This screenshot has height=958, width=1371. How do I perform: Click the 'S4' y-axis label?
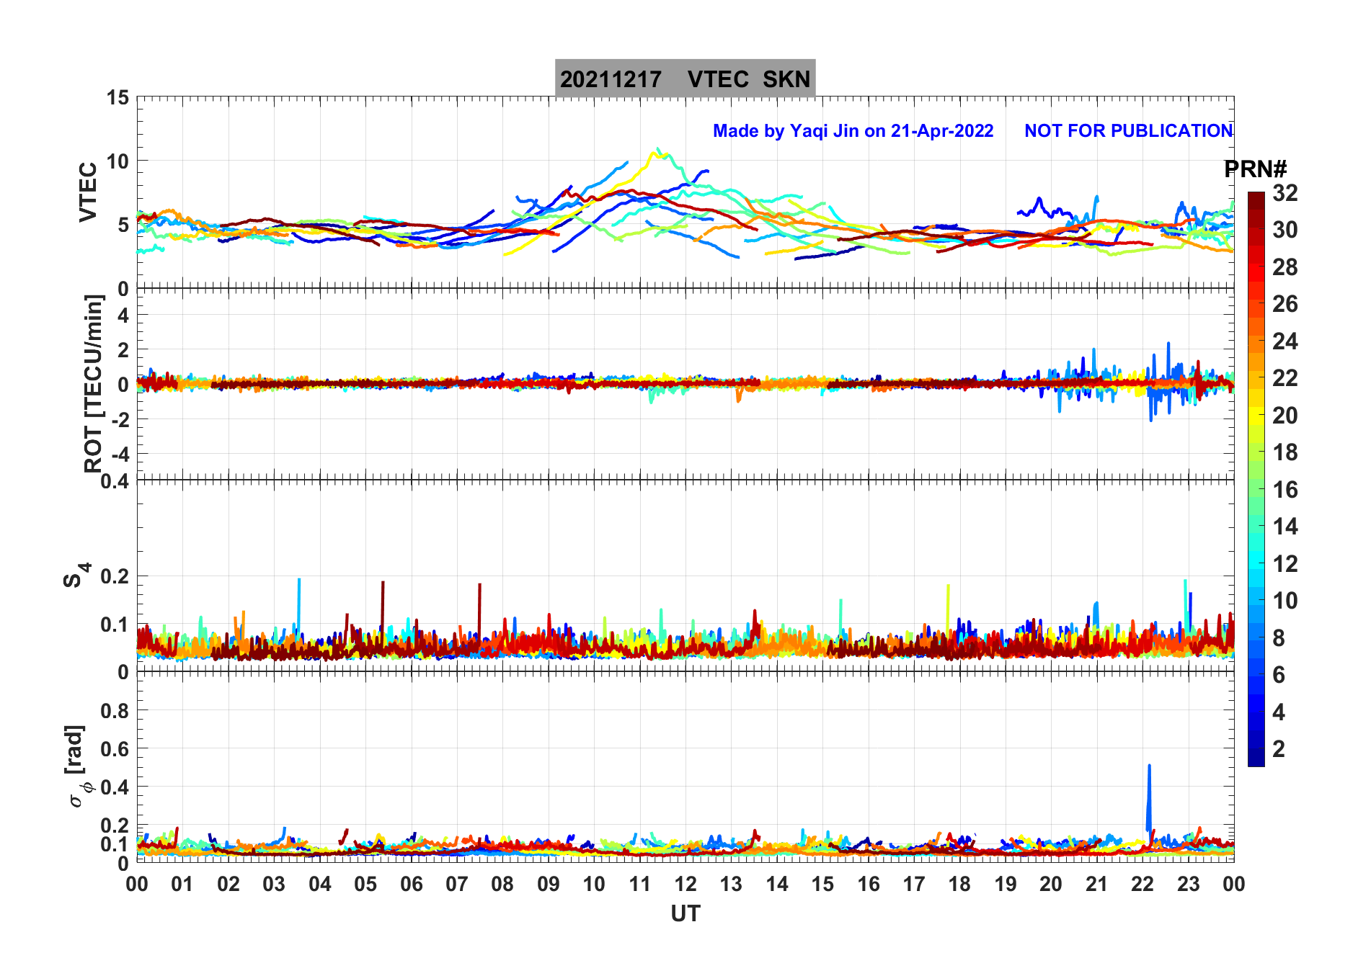(x=76, y=576)
